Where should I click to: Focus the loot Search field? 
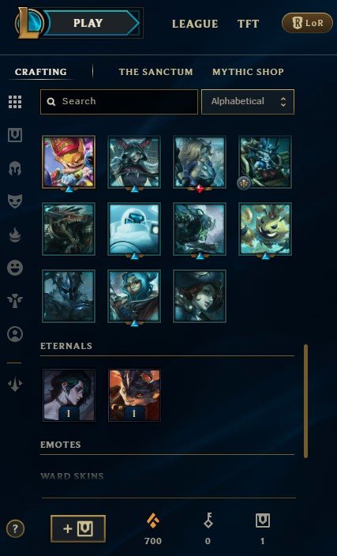(119, 102)
